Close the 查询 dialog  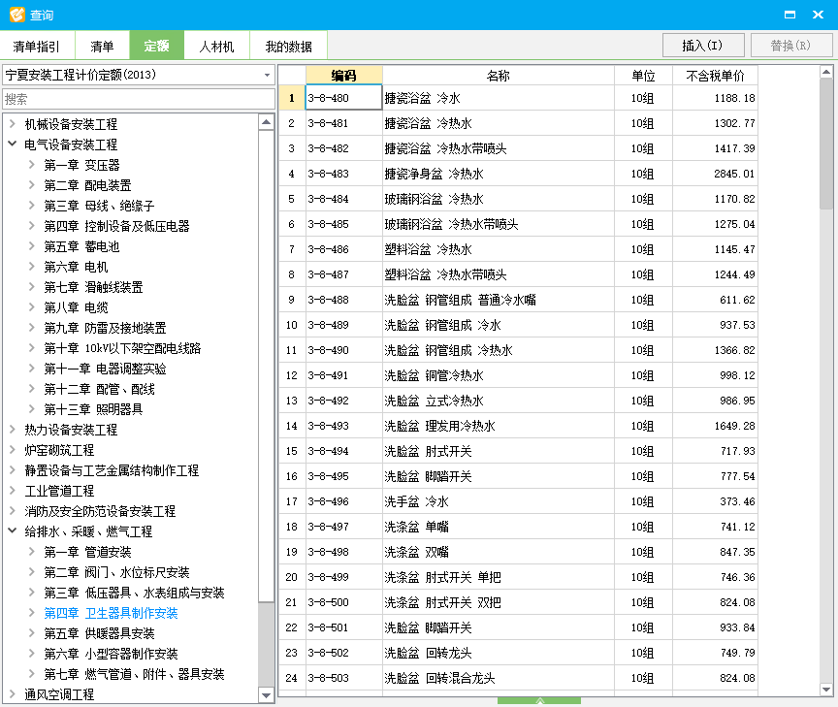(x=820, y=15)
